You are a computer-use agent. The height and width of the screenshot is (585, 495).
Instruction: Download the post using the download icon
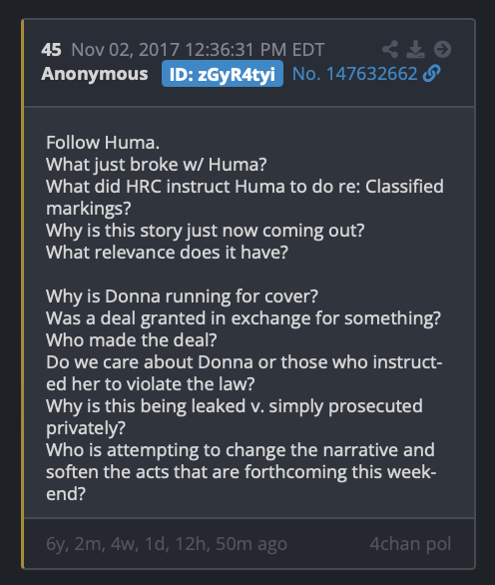pos(415,49)
